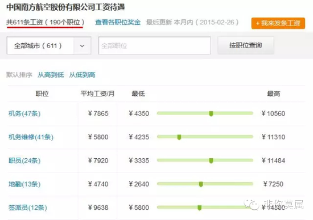This screenshot has height=220, width=313.
Task: Select 默认排序 sorting option
Action: click(19, 75)
